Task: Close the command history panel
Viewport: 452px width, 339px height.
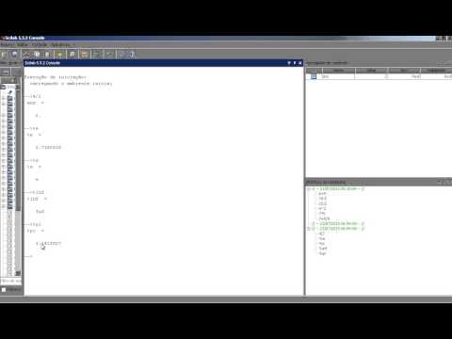Action: tap(449, 182)
